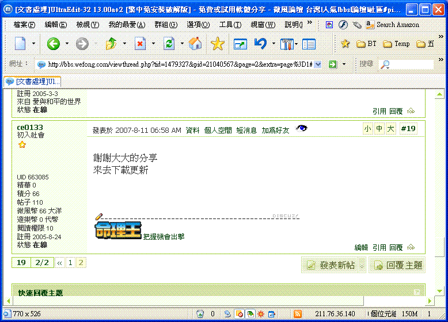Expand the Undo dropdown arrow

coord(274,44)
